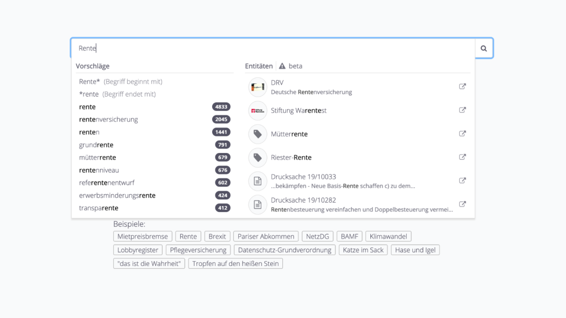Click external link icon beside Mütterrente entity
Viewport: 566px width, 318px height.
[x=463, y=134]
